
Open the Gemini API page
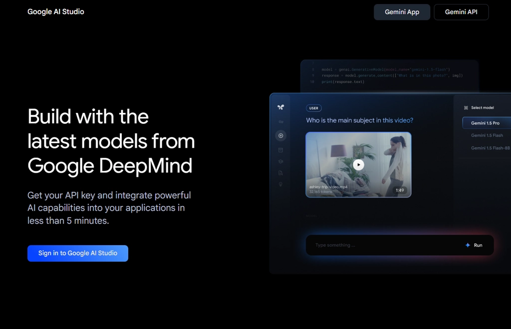(461, 12)
